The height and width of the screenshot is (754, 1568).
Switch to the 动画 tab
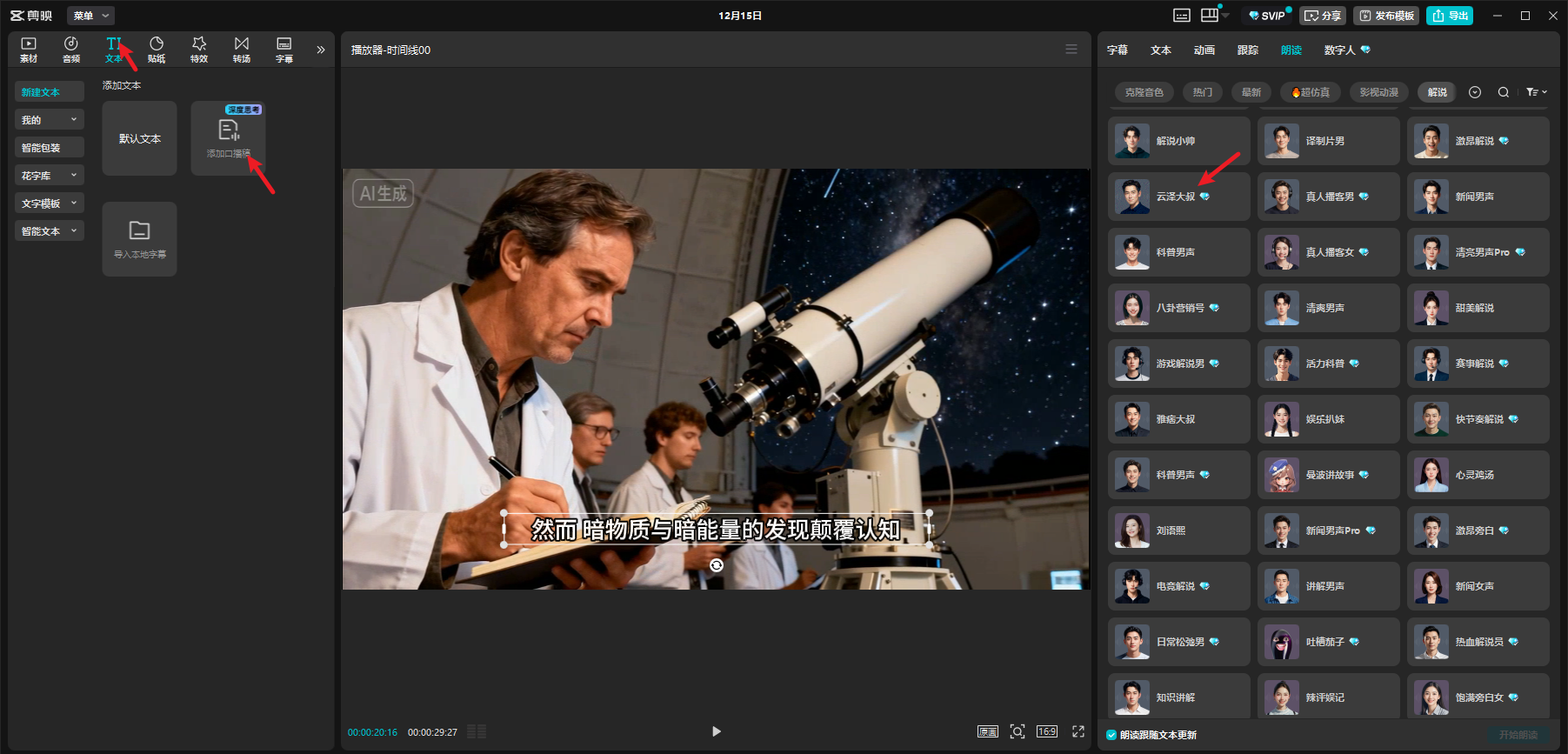1204,50
